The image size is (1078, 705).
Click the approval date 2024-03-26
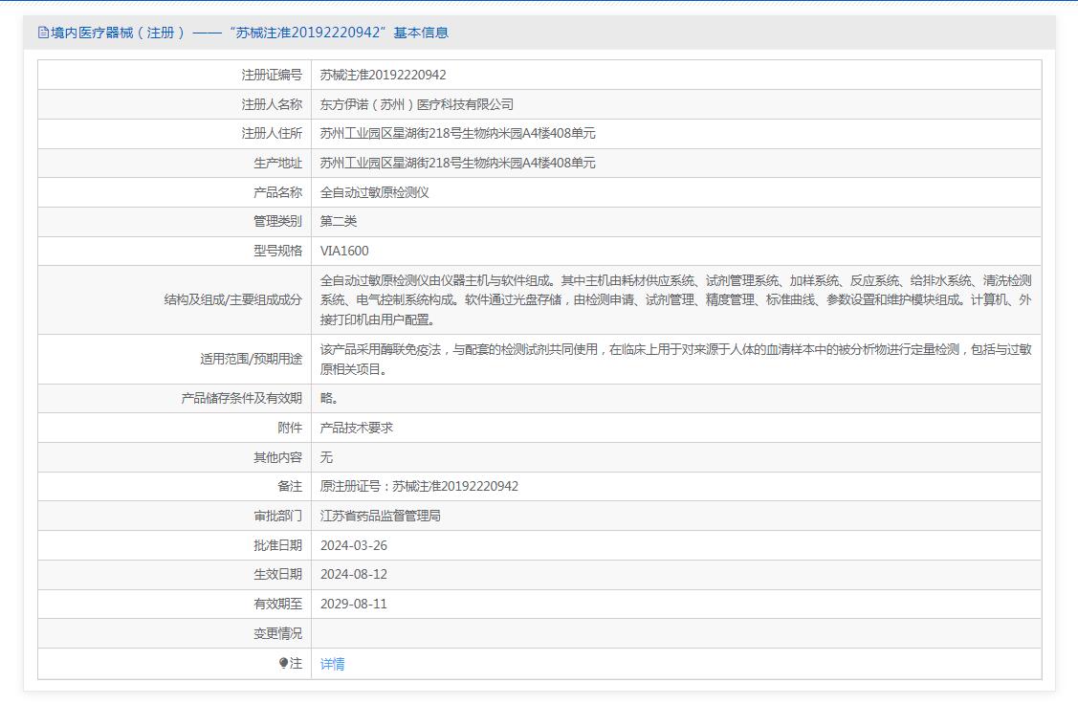click(353, 545)
